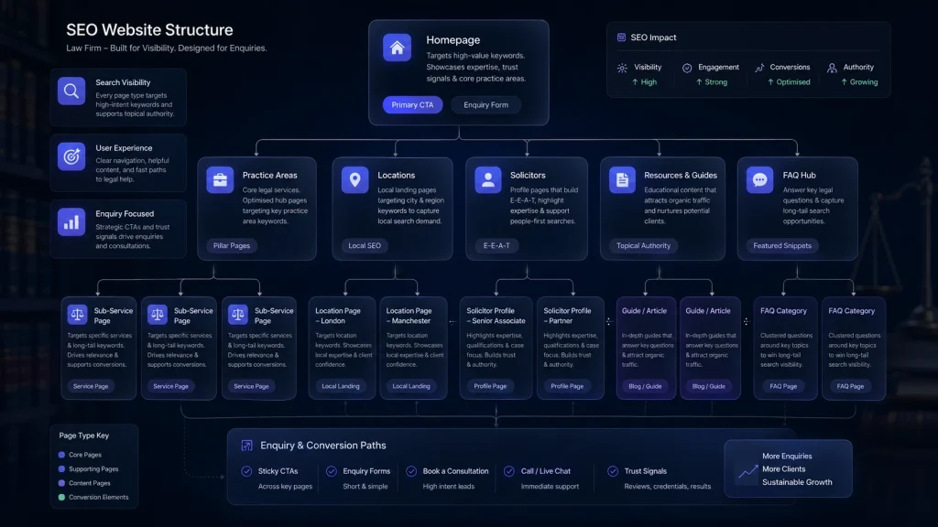938x527 pixels.
Task: Click the green arrow beside Growing
Action: pyautogui.click(x=844, y=81)
